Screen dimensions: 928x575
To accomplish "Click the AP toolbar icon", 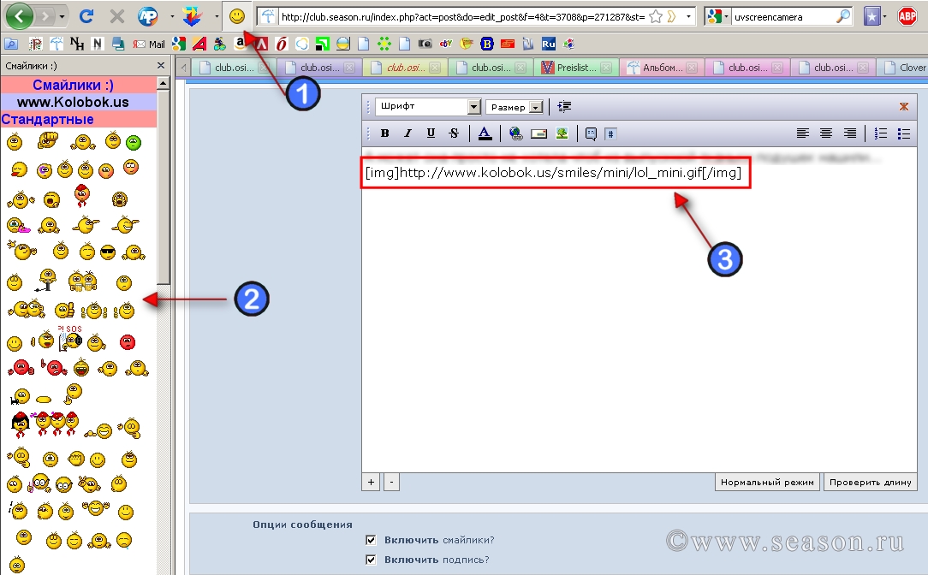I will [x=148, y=16].
